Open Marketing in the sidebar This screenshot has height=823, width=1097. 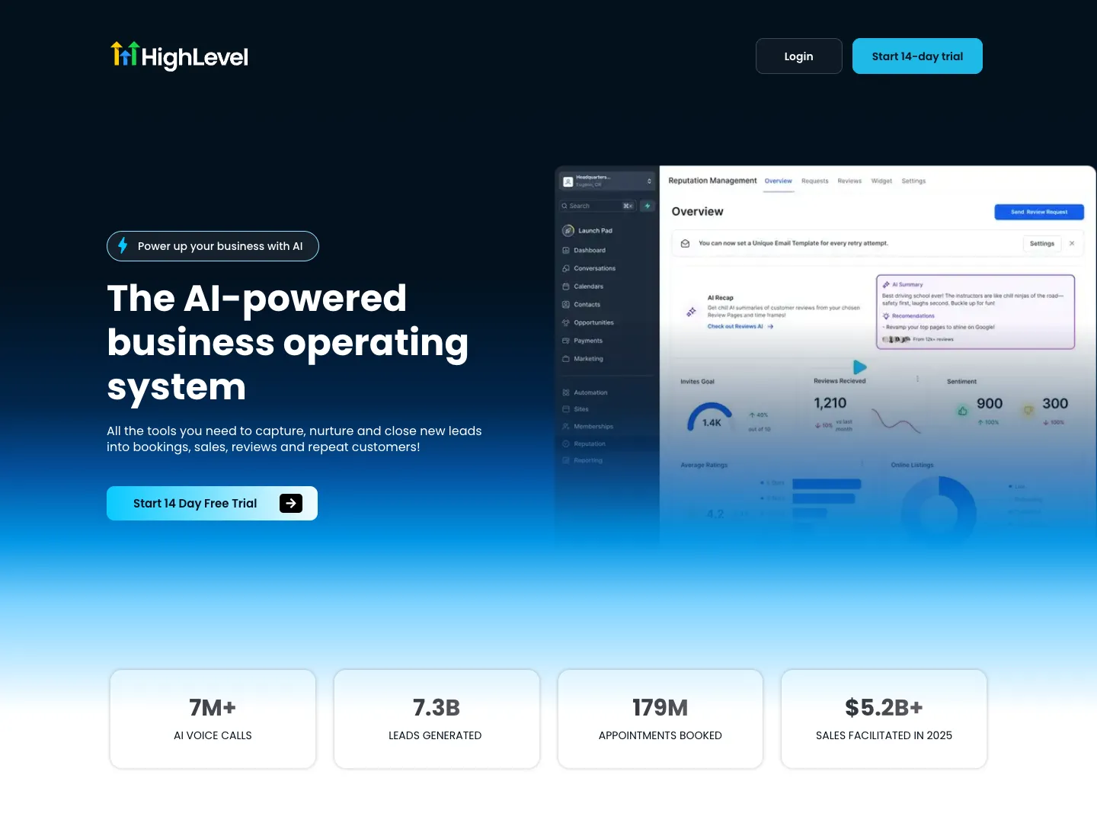tap(583, 358)
